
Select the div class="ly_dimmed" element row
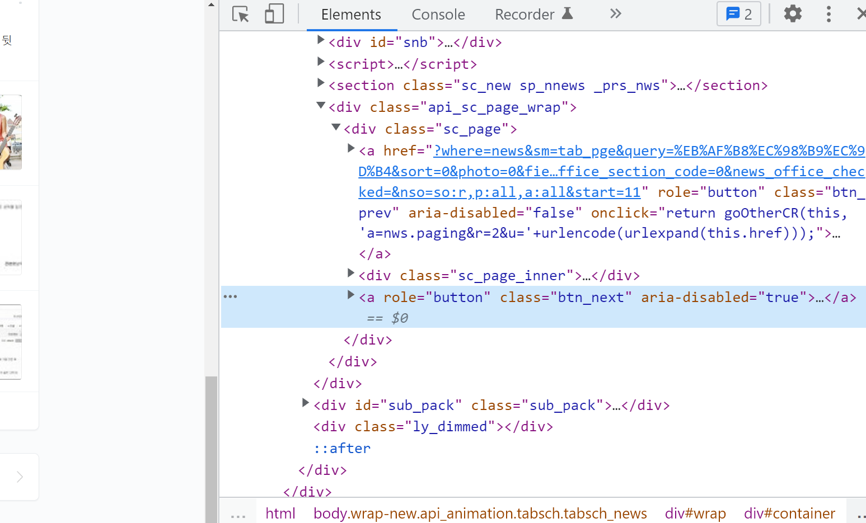433,427
